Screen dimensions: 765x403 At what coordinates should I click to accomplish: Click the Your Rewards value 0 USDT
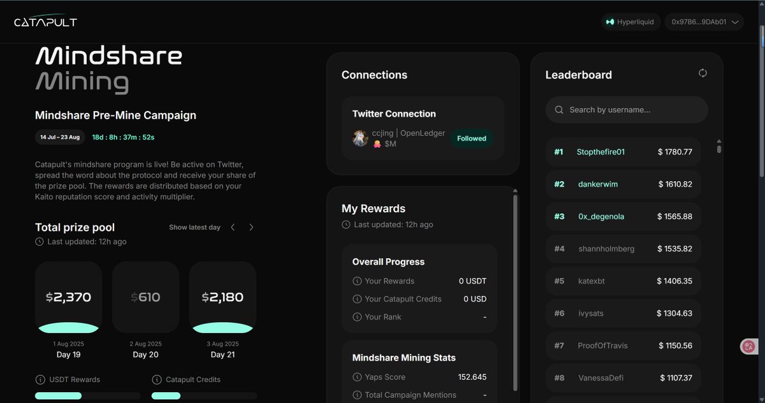click(x=472, y=281)
